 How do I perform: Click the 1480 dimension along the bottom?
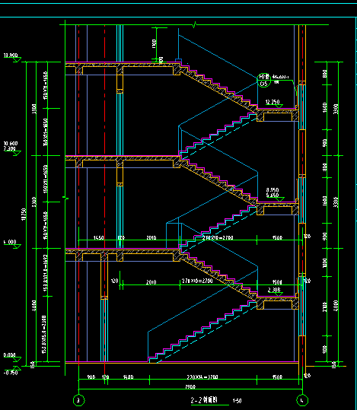128,377
